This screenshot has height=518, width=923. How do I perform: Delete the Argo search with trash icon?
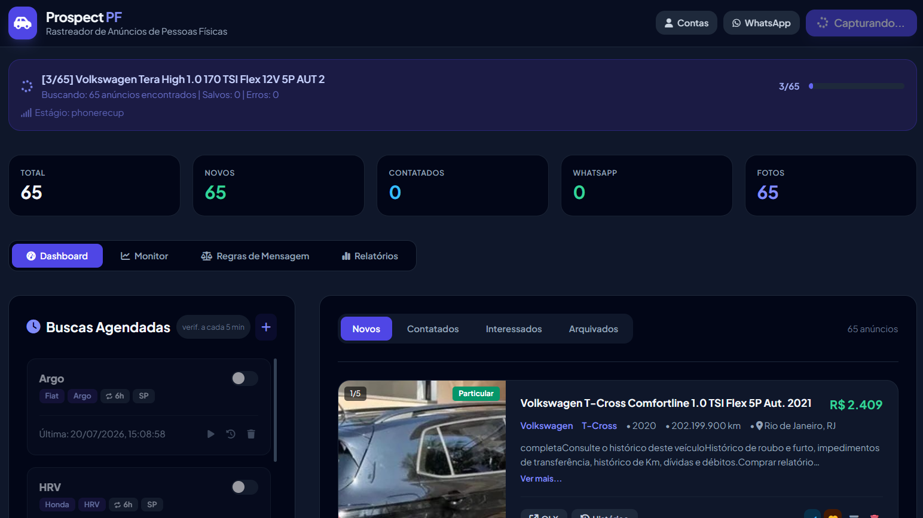pyautogui.click(x=251, y=434)
